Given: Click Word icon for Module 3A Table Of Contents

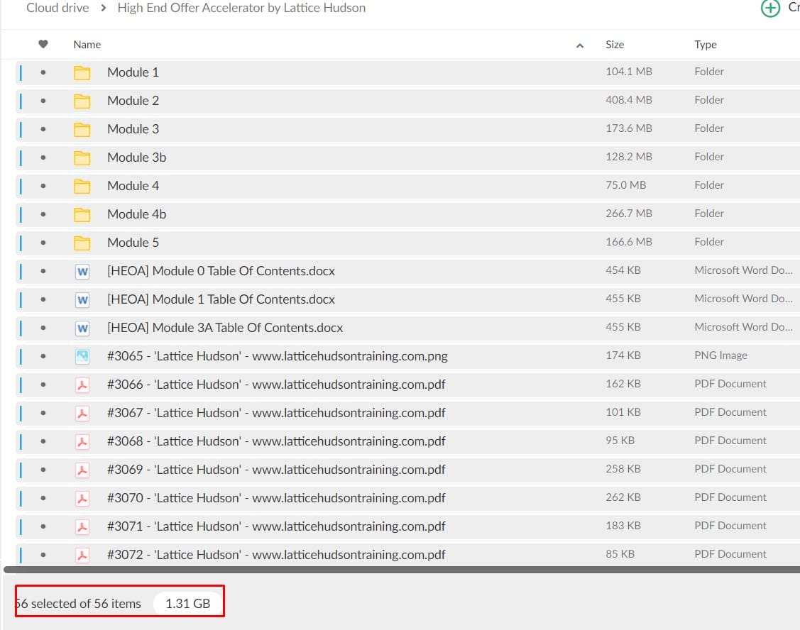Looking at the screenshot, I should (x=82, y=328).
